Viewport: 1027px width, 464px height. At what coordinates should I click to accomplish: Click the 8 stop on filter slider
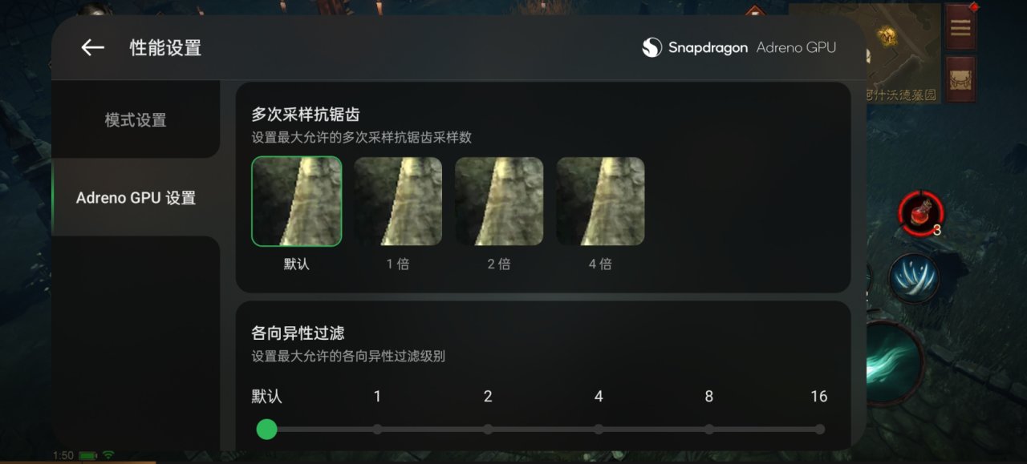coord(709,430)
